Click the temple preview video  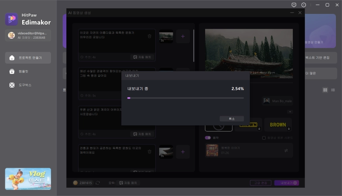pyautogui.click(x=249, y=53)
